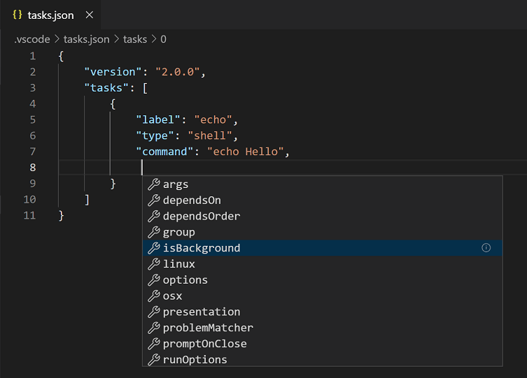The width and height of the screenshot is (527, 378).
Task: Open tasks.json breadcrumb dropdown
Action: (x=86, y=39)
